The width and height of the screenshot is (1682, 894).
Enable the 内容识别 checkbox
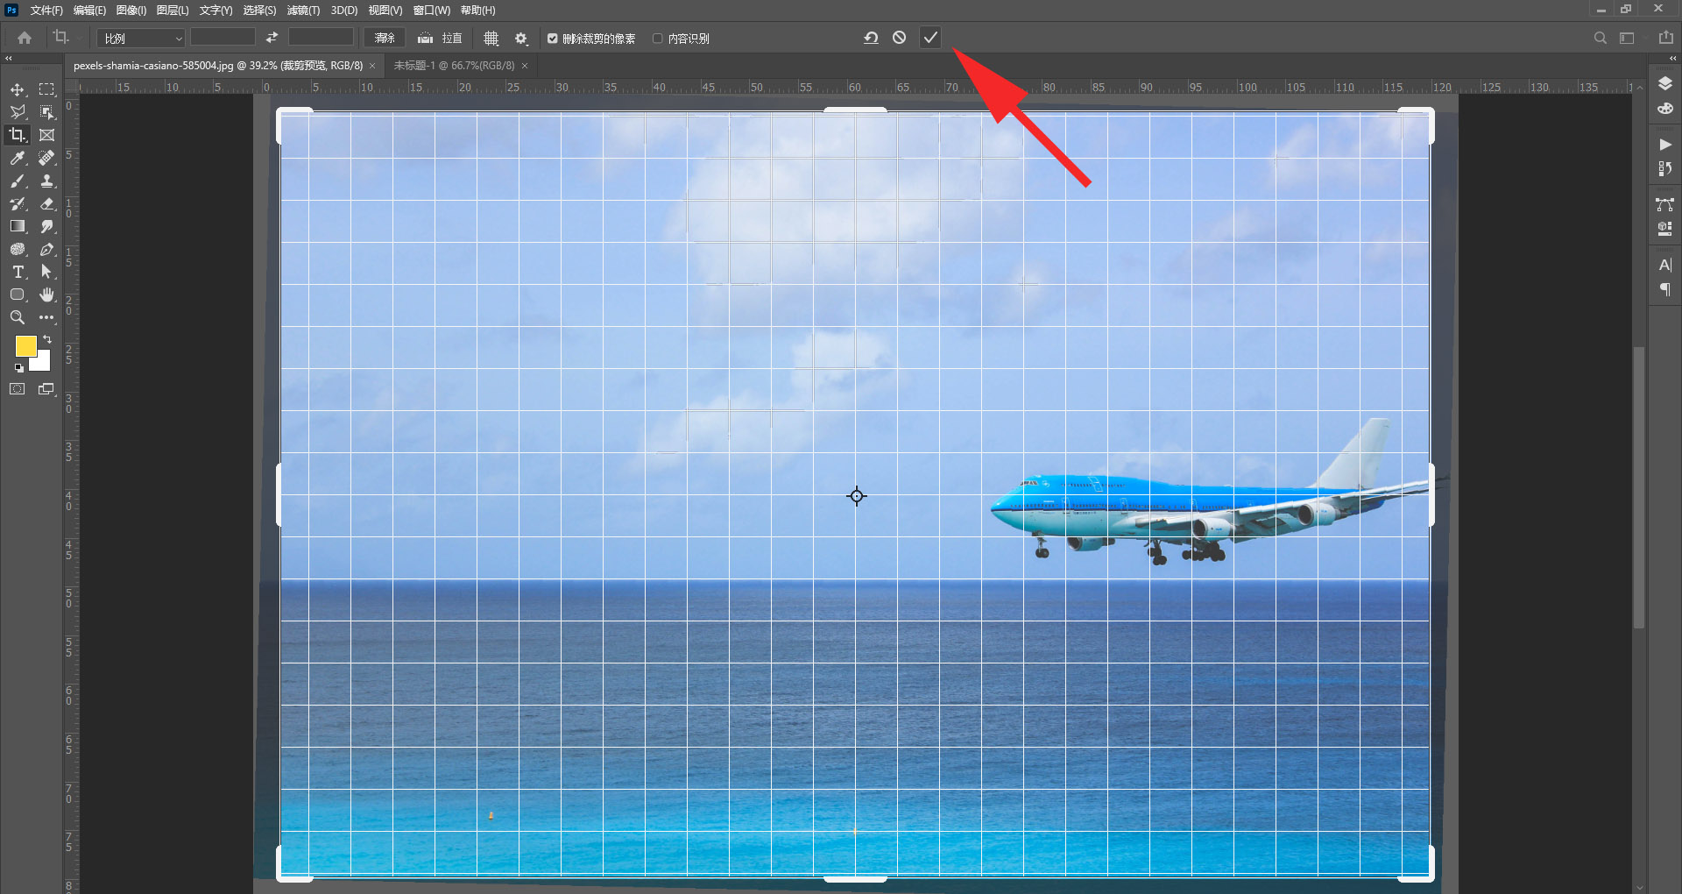click(658, 39)
